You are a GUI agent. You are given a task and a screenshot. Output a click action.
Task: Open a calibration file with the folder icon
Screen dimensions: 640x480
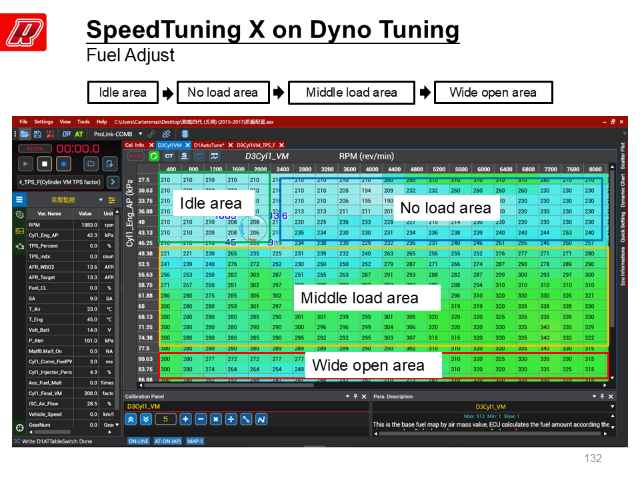point(25,134)
